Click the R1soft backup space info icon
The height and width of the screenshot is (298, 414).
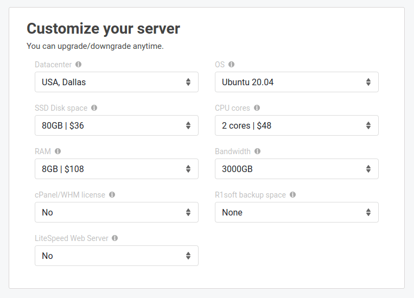coord(293,195)
